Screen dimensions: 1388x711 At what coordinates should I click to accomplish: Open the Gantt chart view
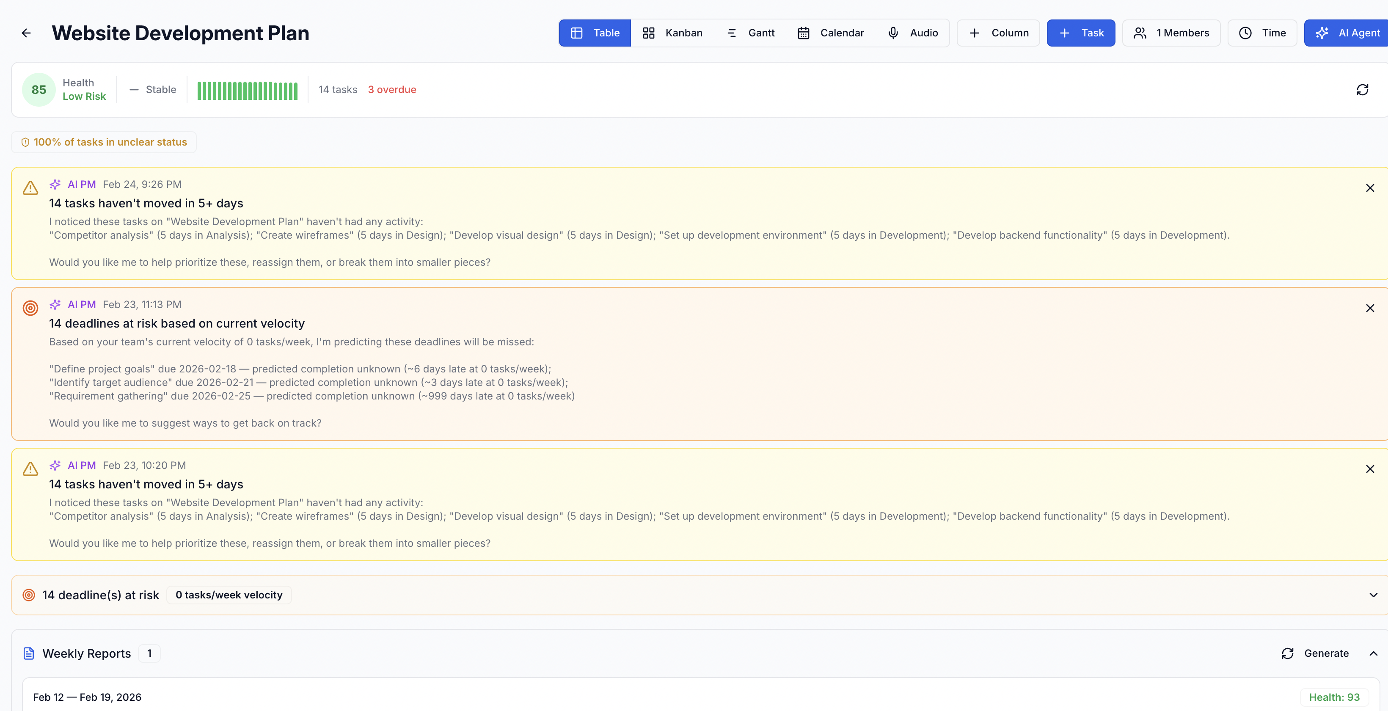751,33
